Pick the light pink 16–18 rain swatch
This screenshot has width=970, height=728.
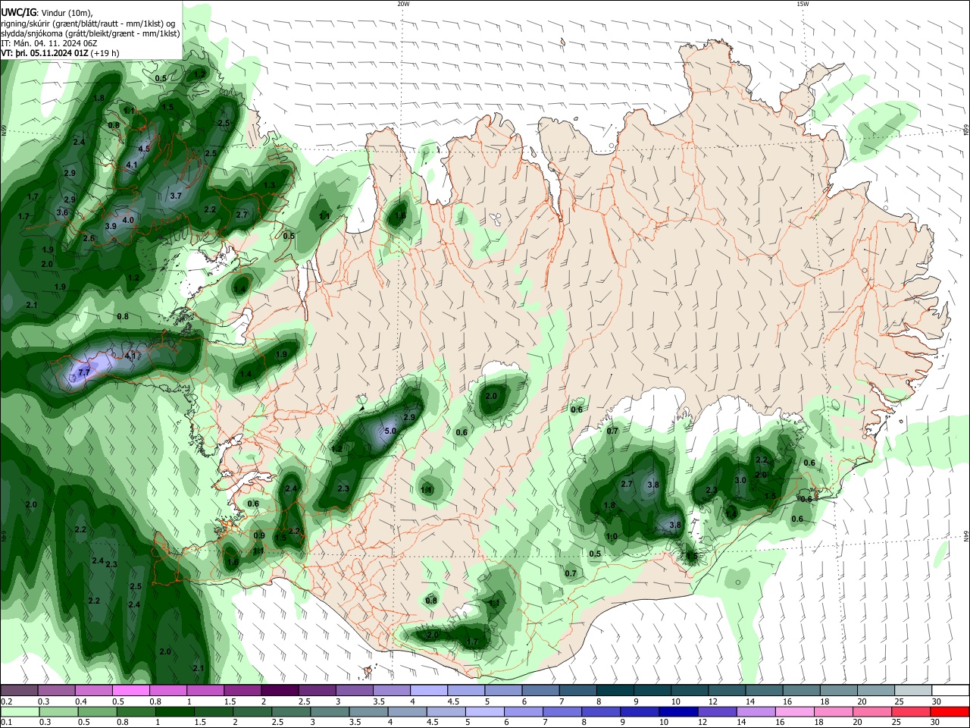tap(794, 711)
